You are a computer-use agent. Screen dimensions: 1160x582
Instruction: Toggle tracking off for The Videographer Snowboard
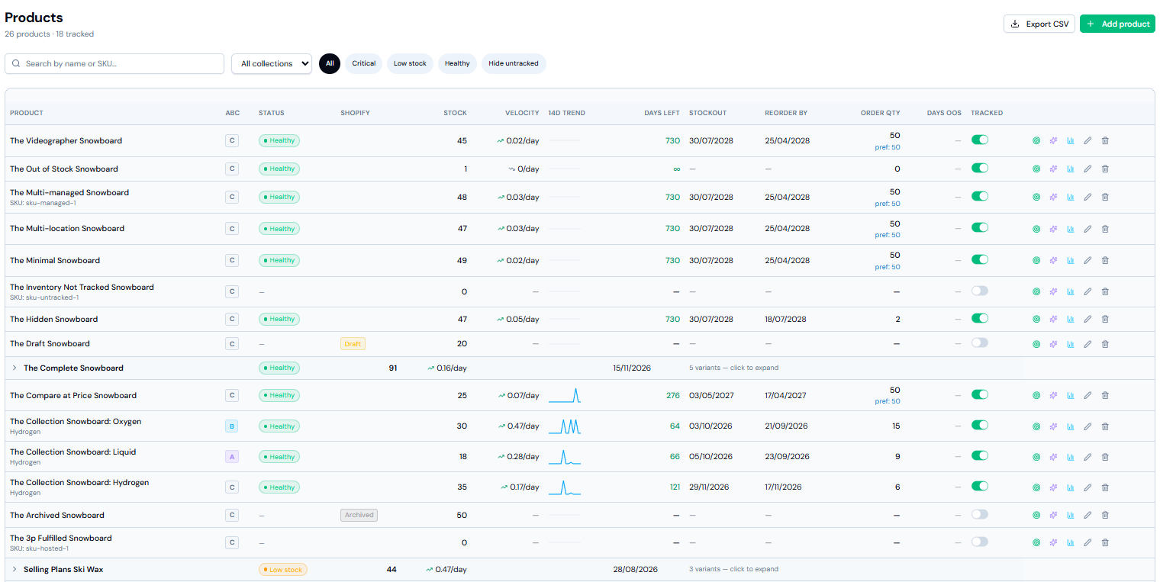coord(979,140)
